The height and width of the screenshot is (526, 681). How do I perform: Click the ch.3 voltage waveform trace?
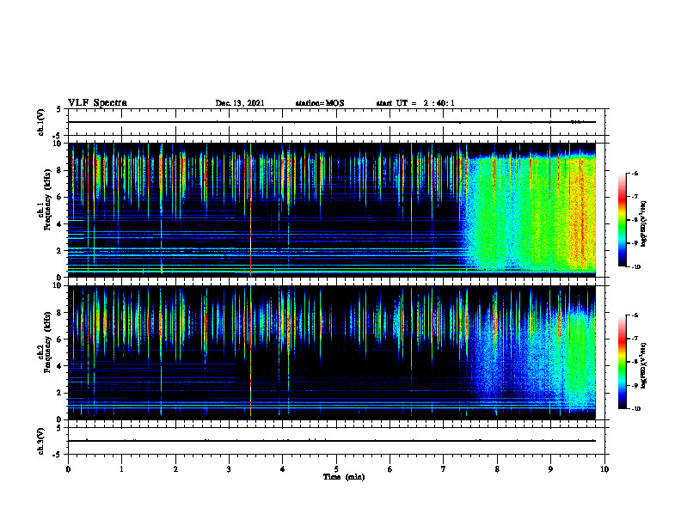coord(332,441)
